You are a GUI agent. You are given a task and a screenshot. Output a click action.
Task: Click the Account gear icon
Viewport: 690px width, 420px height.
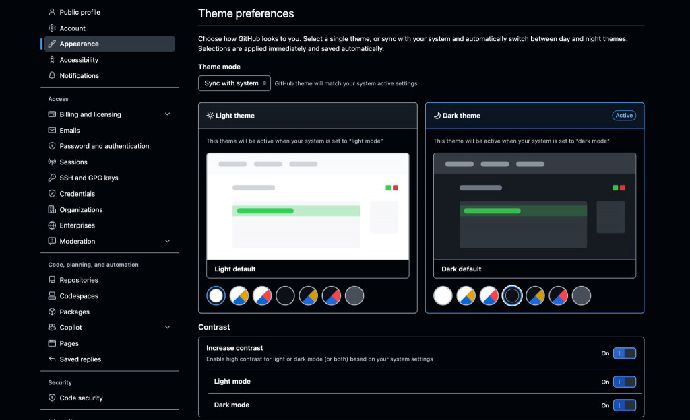click(x=52, y=28)
